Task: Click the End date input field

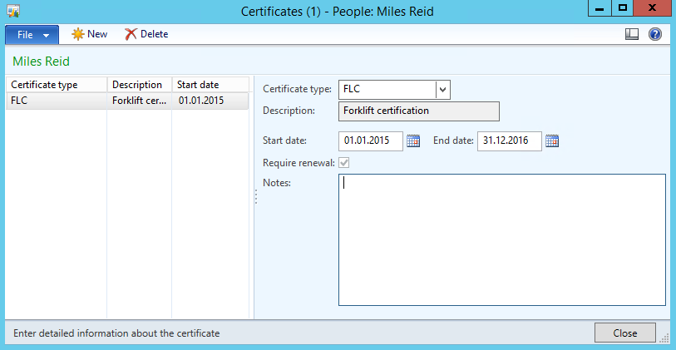Action: [x=509, y=140]
